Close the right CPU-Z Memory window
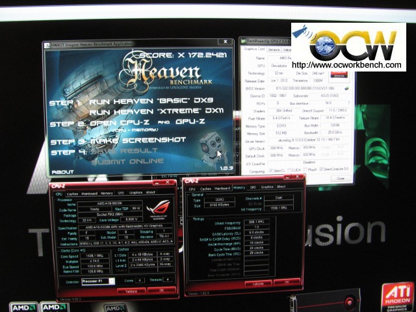The width and height of the screenshot is (416, 312). [x=298, y=176]
